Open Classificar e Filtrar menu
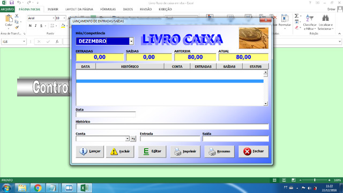The width and height of the screenshot is (343, 193). pyautogui.click(x=310, y=22)
